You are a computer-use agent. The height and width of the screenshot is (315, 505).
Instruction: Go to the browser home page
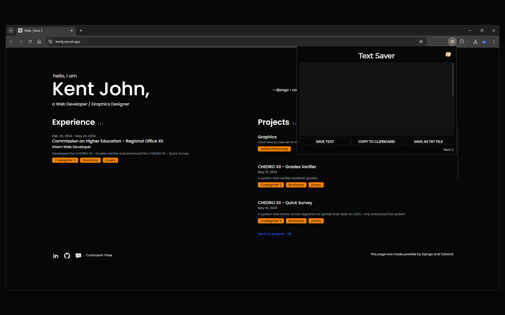point(39,42)
